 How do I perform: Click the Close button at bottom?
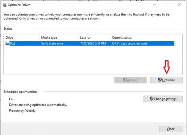171,129
